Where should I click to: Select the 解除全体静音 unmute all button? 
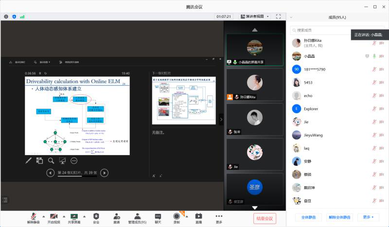pos(338,217)
